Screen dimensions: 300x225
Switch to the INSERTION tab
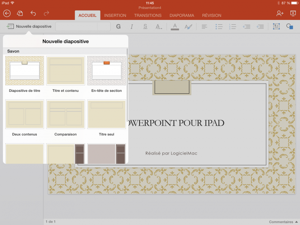coord(115,15)
